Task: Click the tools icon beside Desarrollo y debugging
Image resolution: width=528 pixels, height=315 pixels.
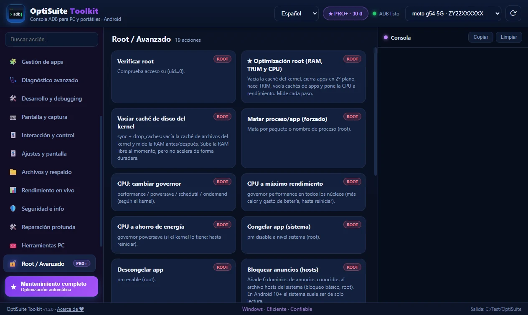Action: click(13, 98)
